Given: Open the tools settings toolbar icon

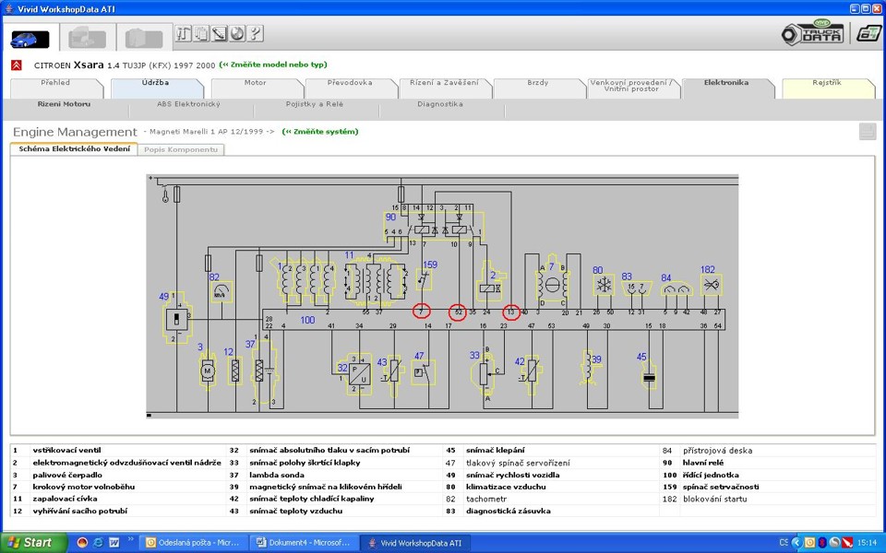Looking at the screenshot, I should [183, 34].
